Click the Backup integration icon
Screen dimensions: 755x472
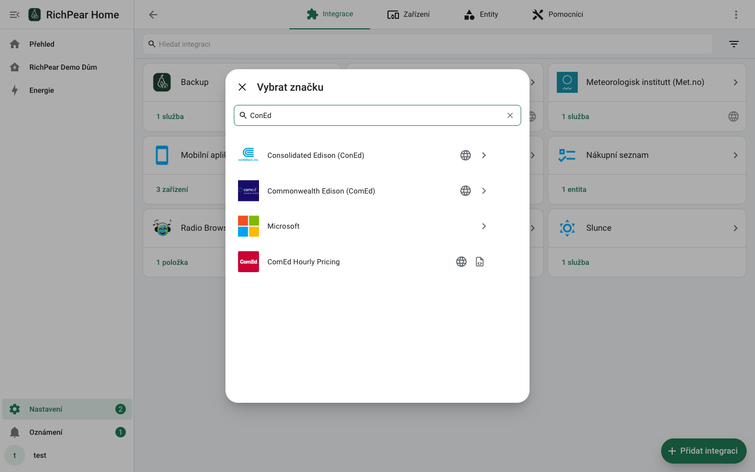coord(162,82)
